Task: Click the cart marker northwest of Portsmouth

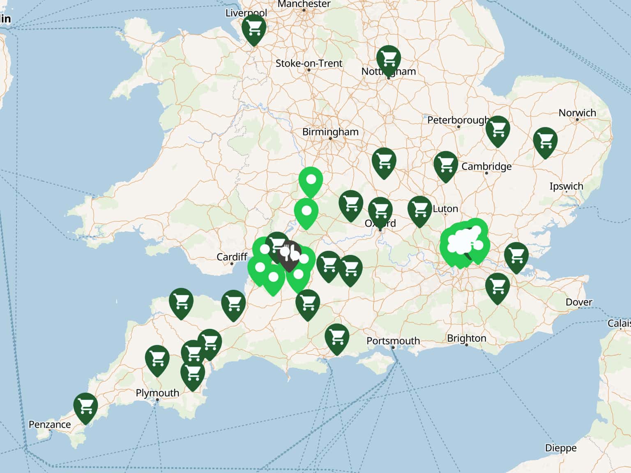Action: point(336,338)
